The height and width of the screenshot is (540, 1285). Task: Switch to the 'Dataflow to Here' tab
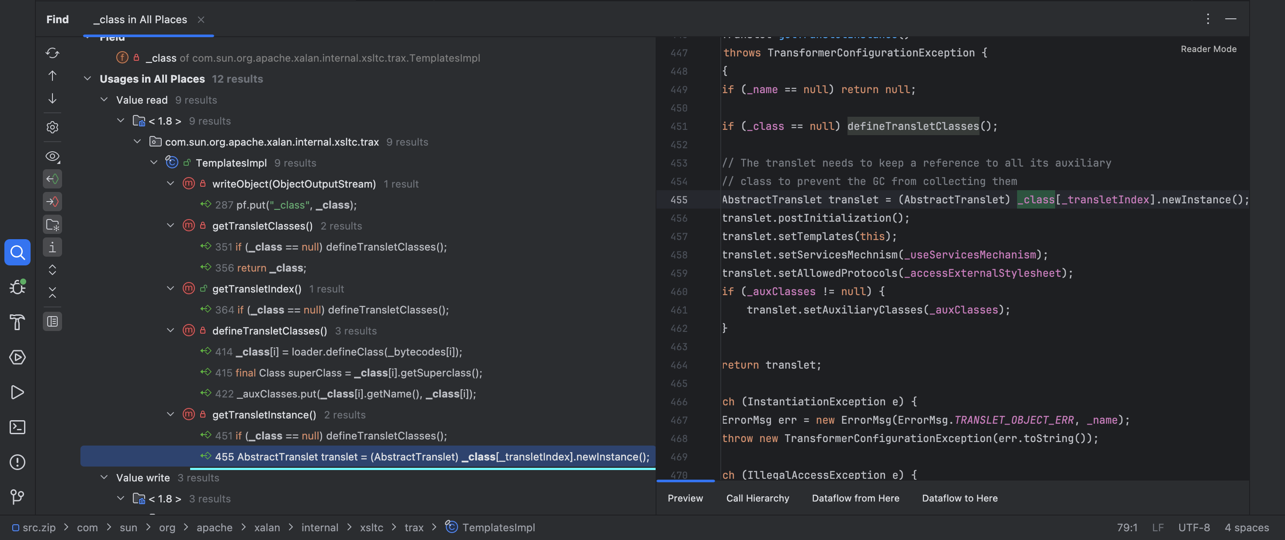959,498
